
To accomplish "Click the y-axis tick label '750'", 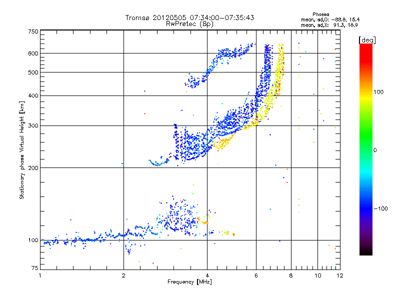I will [x=33, y=31].
